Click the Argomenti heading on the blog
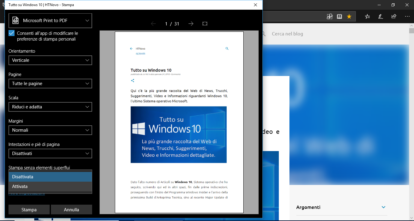Image resolution: width=414 pixels, height=221 pixels. tap(308, 207)
